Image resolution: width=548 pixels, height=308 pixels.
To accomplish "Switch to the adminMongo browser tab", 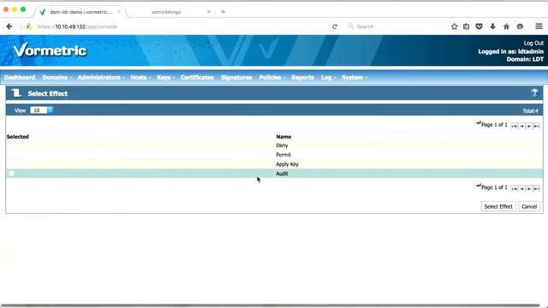I will tap(166, 12).
